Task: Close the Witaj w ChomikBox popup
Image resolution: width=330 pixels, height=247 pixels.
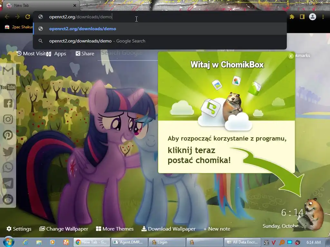Action: tap(291, 56)
